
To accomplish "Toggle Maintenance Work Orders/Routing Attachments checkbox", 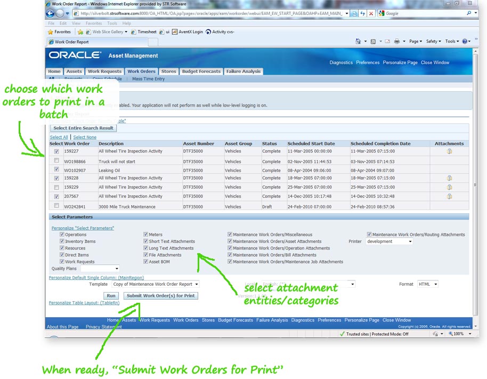I will [369, 234].
